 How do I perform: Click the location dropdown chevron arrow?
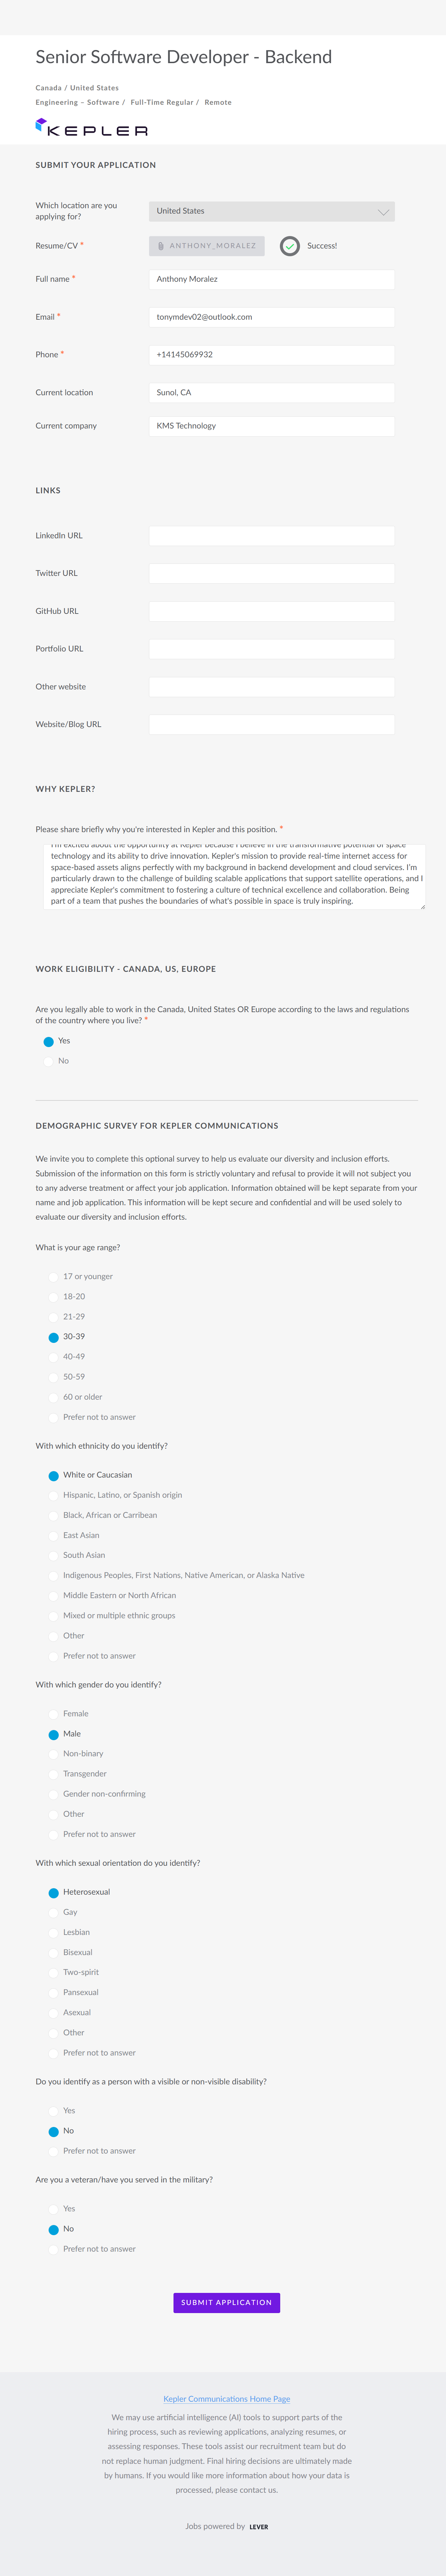[x=383, y=212]
